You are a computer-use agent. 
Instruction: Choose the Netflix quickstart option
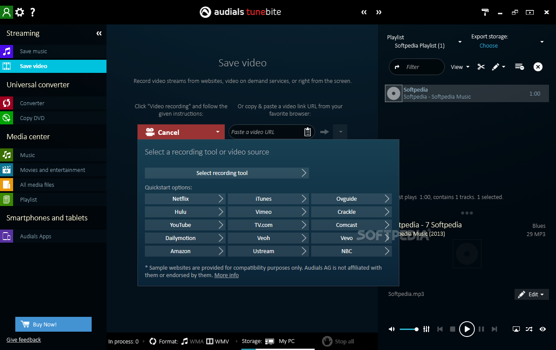[185, 199]
